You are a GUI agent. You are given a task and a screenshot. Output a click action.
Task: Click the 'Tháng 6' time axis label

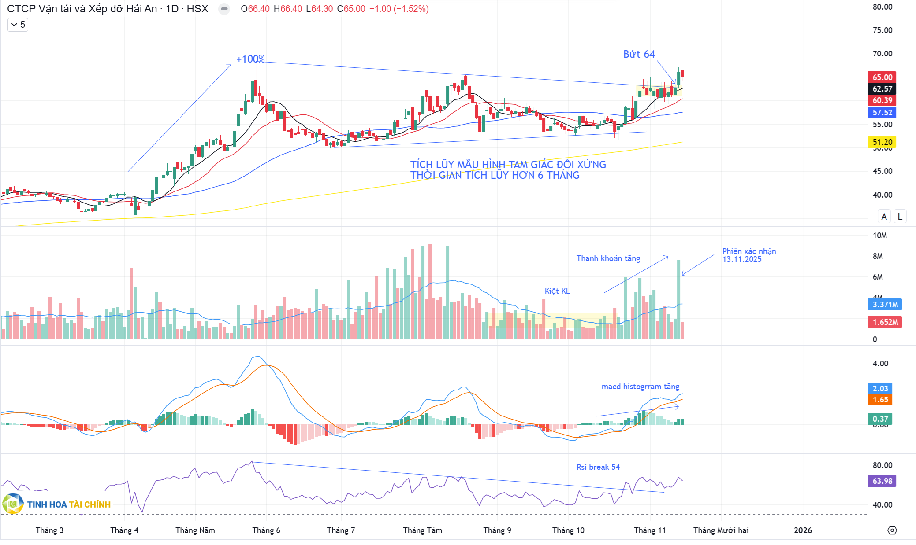[x=266, y=530]
